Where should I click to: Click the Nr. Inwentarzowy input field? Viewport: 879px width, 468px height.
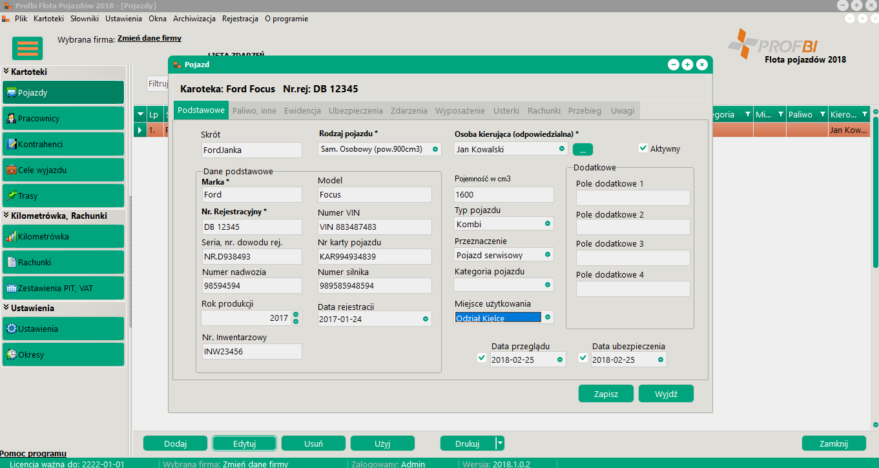[x=252, y=352]
